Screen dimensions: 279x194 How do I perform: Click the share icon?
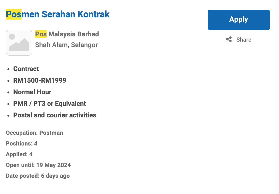tap(229, 39)
